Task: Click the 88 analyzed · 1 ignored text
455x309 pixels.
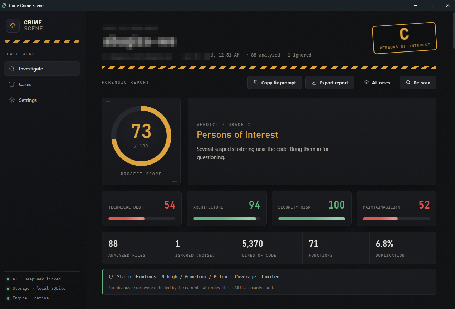Action: (x=281, y=55)
